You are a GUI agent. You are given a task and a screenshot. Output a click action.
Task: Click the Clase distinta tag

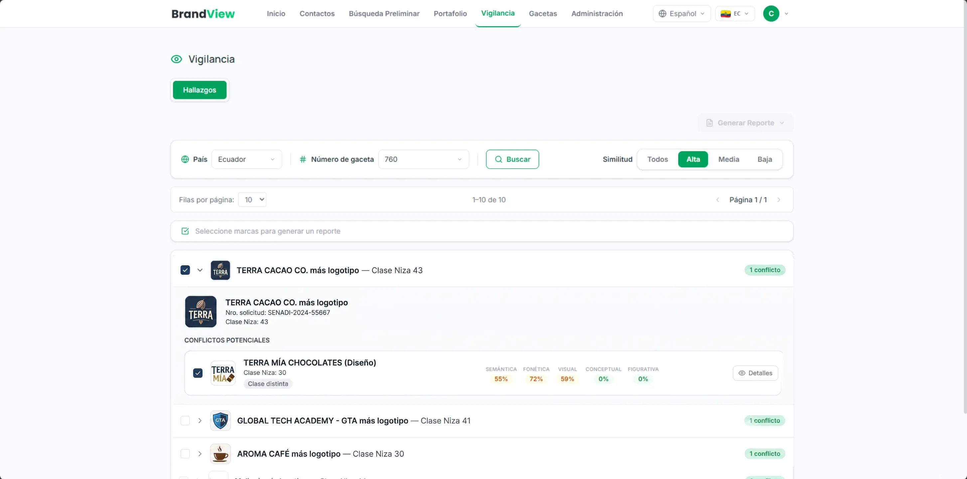click(268, 384)
